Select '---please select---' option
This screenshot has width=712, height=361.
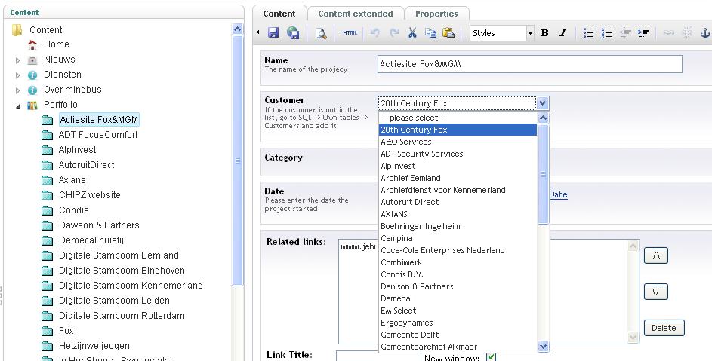tap(458, 118)
